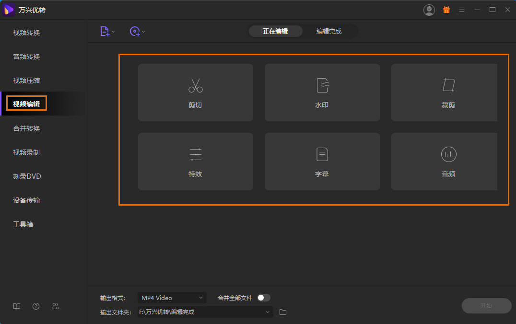The image size is (516, 324).
Task: Select 视频转换 in the sidebar
Action: 26,33
